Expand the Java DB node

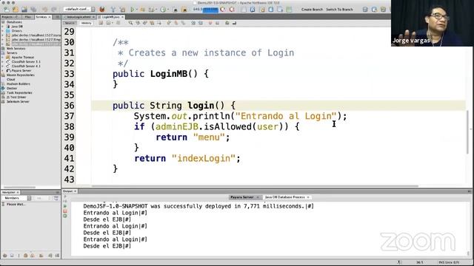click(3, 27)
